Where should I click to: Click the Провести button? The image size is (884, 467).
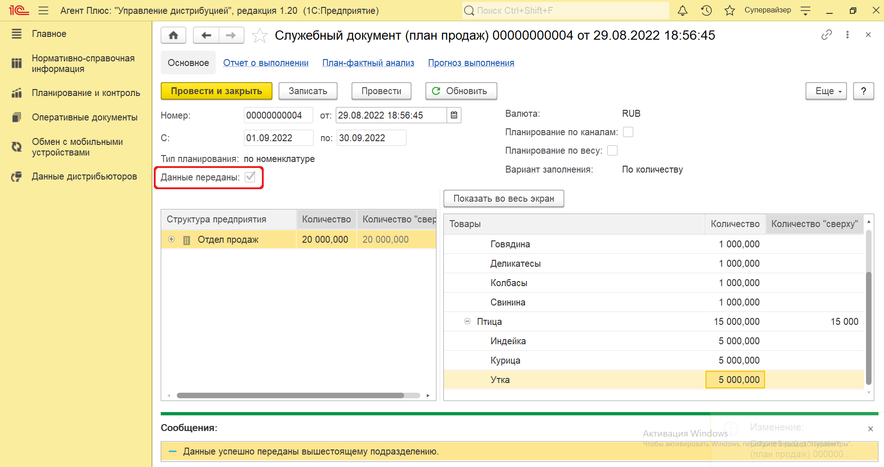[x=381, y=91]
